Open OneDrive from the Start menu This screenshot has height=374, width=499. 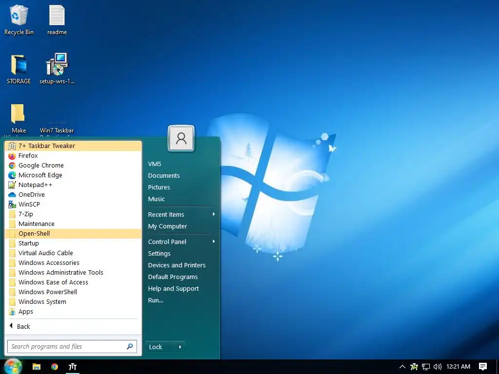pyautogui.click(x=73, y=195)
